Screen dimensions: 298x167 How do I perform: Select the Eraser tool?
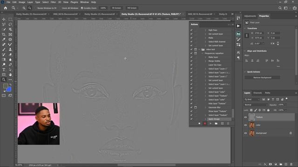pyautogui.click(x=10, y=55)
